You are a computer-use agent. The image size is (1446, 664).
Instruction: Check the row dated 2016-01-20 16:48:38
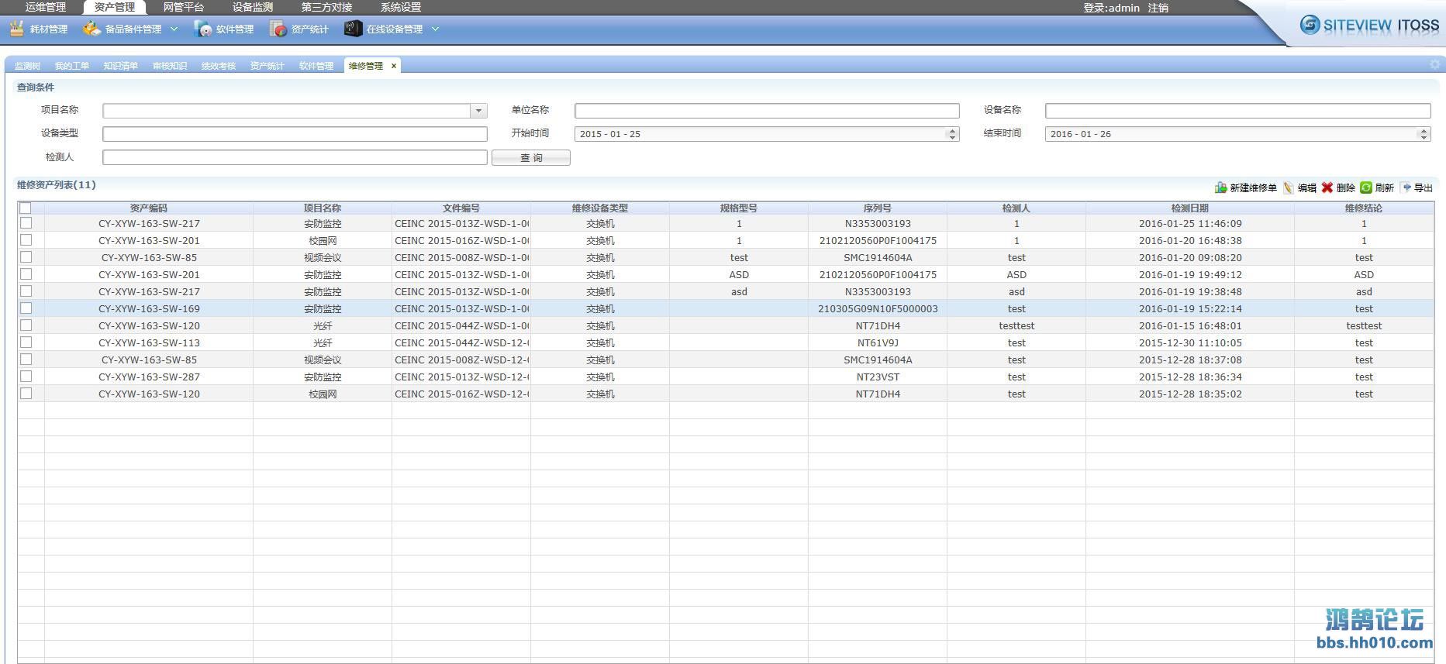[26, 240]
